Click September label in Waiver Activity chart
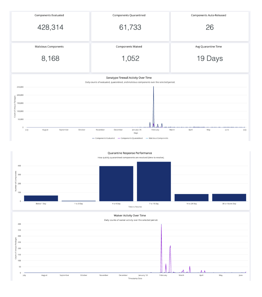 click(64, 275)
